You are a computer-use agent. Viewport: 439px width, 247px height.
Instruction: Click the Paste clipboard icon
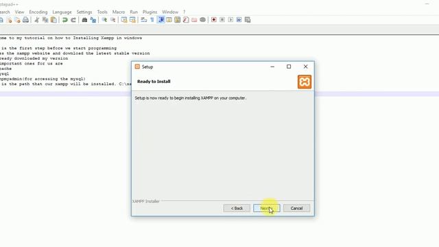(54, 20)
